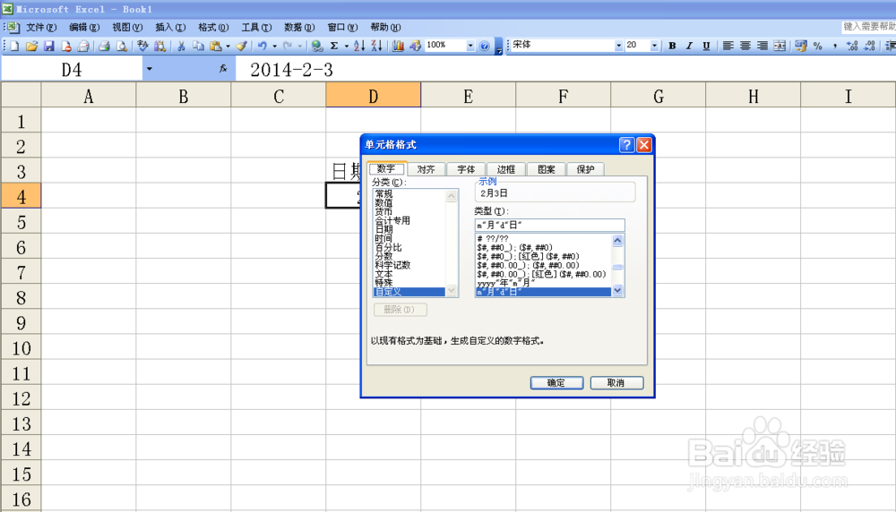
Task: Toggle underline formatting
Action: tap(706, 47)
